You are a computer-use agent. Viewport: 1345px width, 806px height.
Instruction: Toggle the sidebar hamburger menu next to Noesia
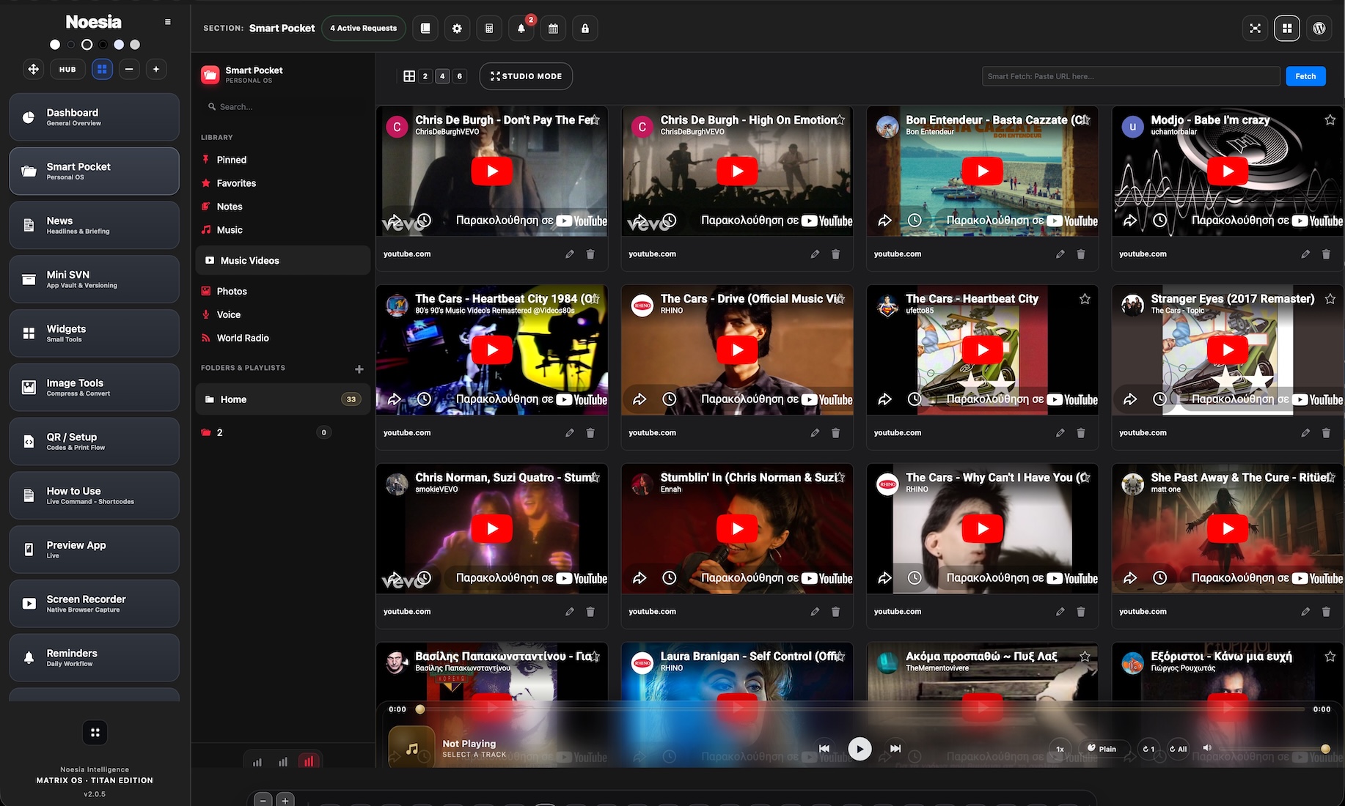(x=168, y=22)
